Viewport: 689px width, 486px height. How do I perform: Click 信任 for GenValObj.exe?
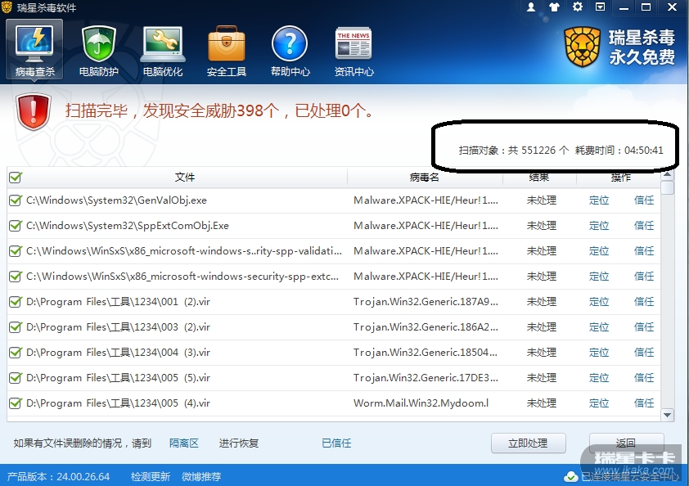[644, 200]
